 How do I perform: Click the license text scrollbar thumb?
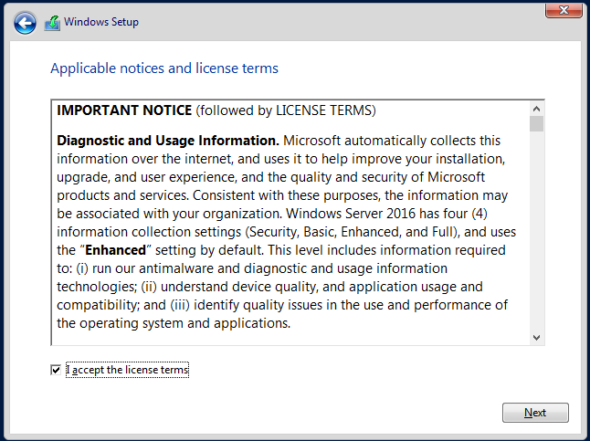pos(536,124)
